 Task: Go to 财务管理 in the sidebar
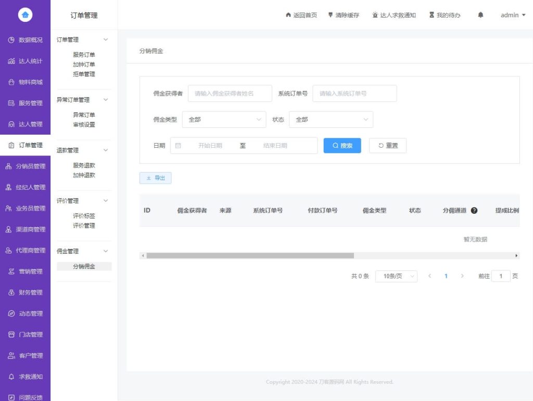25,292
